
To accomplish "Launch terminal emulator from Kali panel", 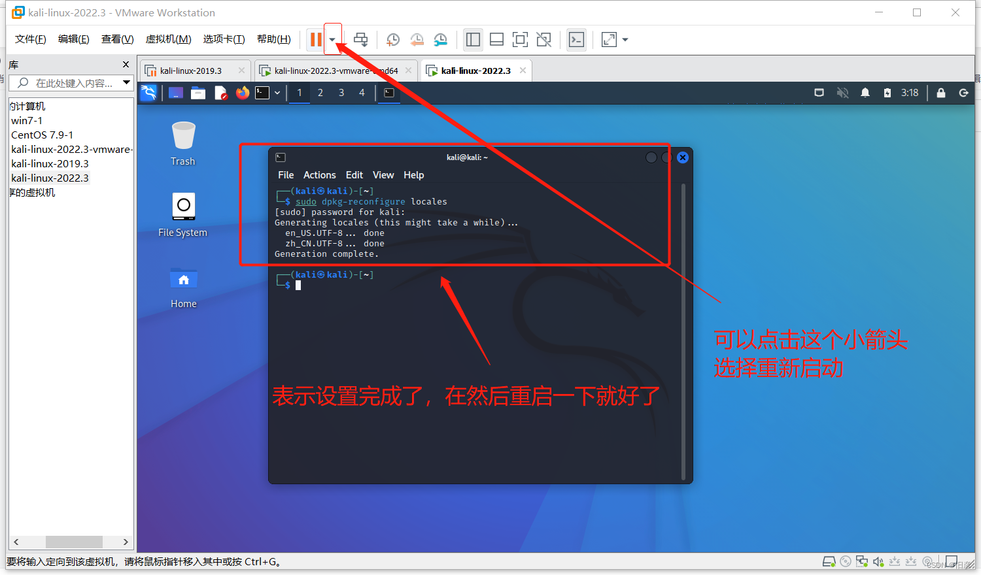I will (262, 93).
